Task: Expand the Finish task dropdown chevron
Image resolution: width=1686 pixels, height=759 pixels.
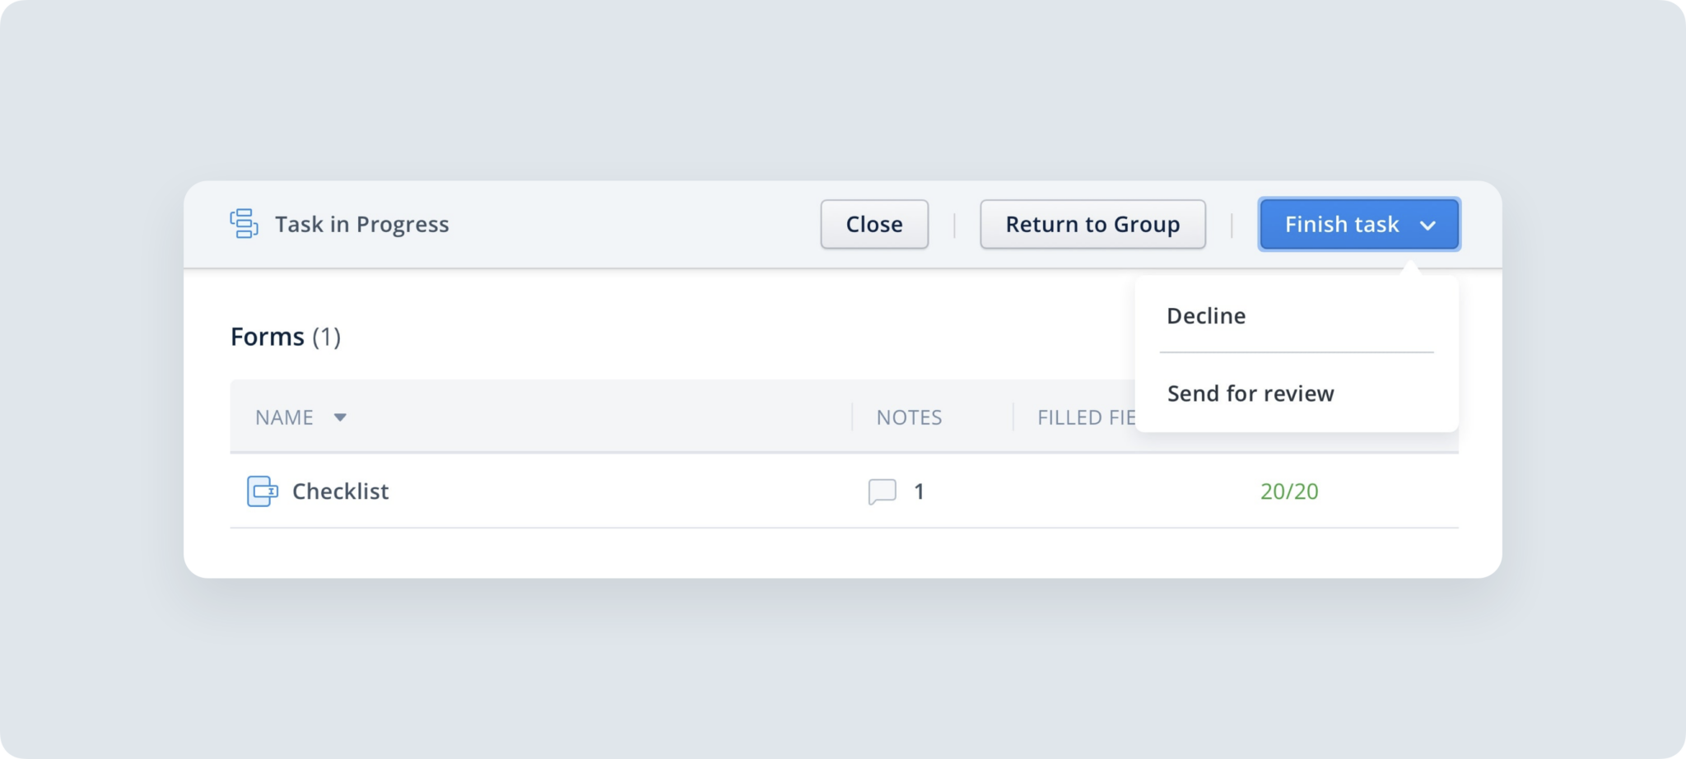Action: click(1430, 224)
